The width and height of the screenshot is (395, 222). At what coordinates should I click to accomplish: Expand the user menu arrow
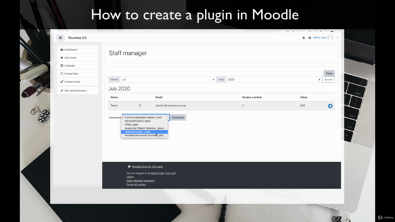[338, 38]
